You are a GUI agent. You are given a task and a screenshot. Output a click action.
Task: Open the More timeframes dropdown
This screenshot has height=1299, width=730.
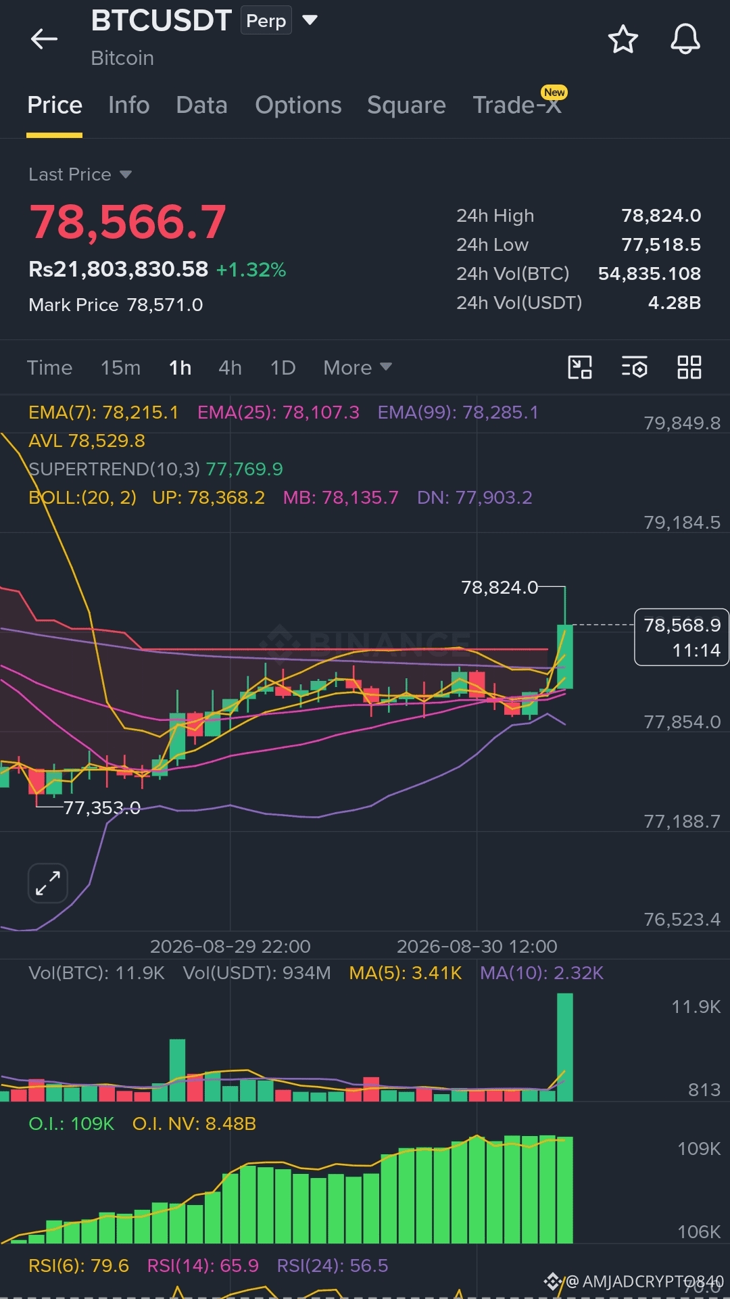[x=358, y=367]
